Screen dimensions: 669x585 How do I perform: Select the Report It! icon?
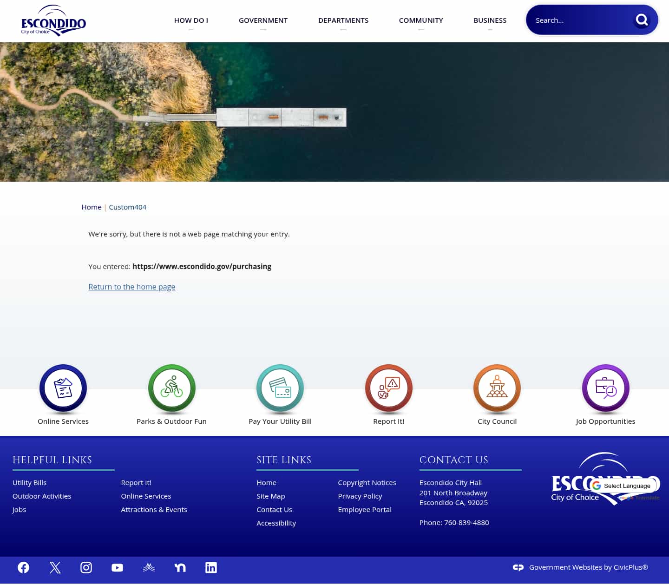point(388,388)
